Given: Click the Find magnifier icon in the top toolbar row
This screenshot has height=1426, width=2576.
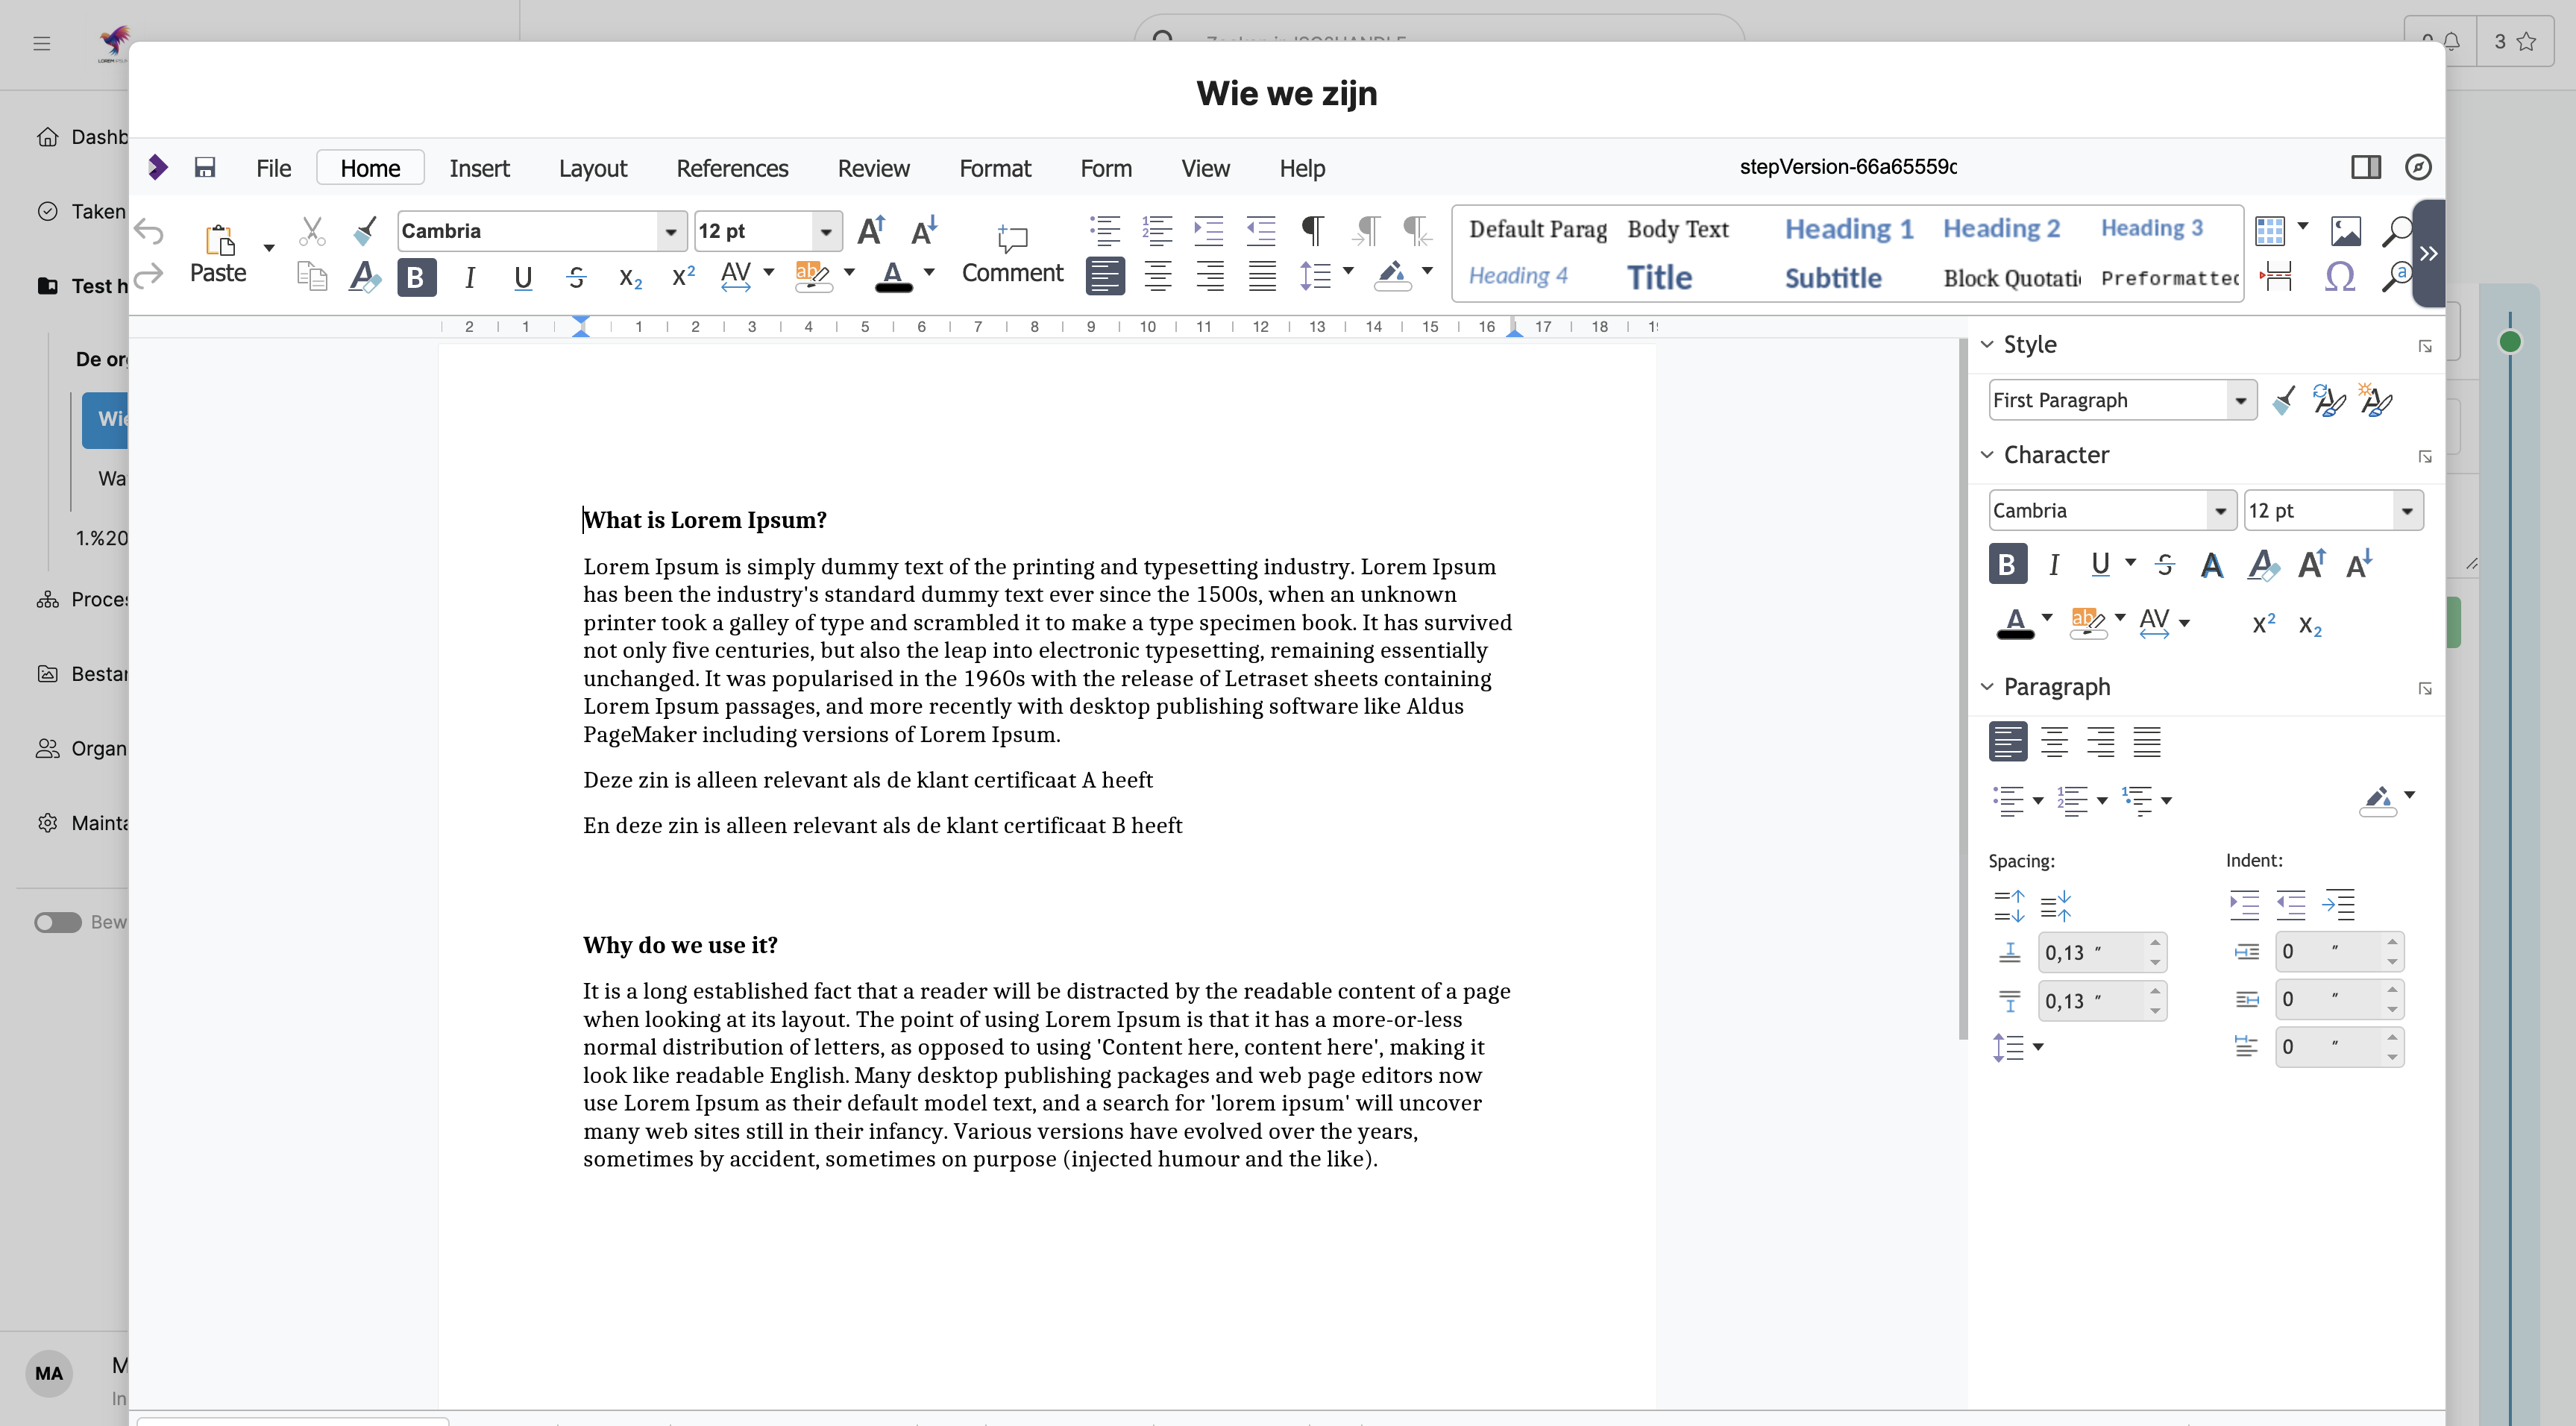Looking at the screenshot, I should pos(2397,231).
